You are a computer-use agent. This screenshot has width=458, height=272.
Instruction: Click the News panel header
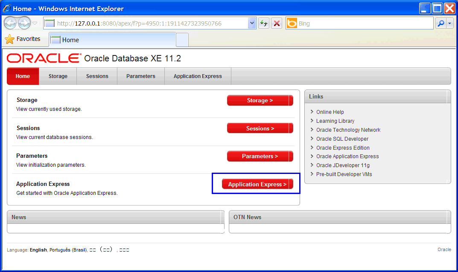[116, 217]
